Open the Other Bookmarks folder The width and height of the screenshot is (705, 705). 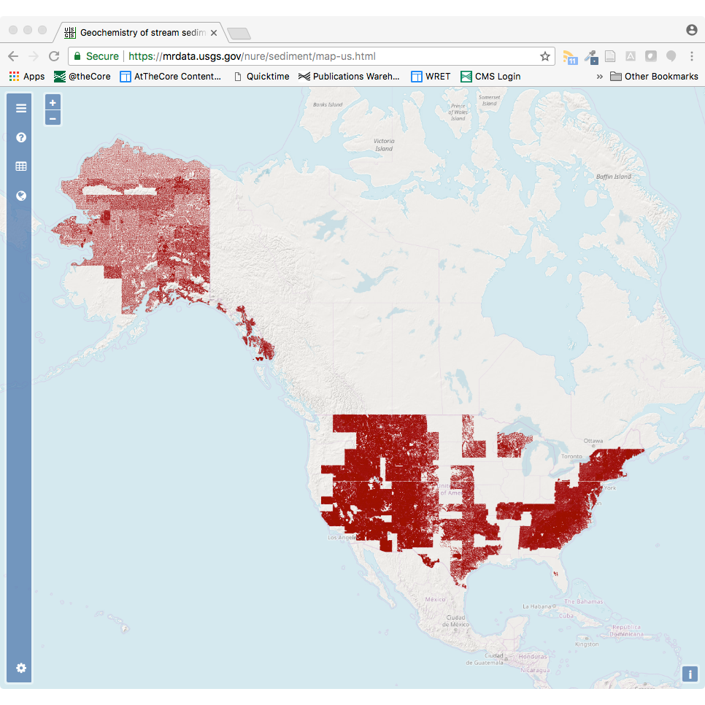click(654, 76)
